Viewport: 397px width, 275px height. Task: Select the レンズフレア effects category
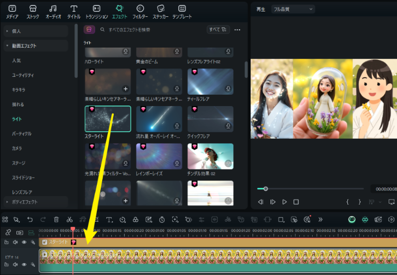click(x=22, y=192)
